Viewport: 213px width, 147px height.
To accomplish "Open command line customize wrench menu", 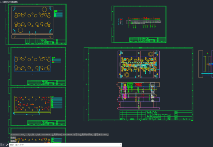I will (x=7, y=145).
